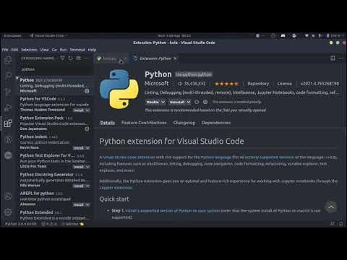Open the Help menu
This screenshot has height=260, width=347.
[x=92, y=50]
